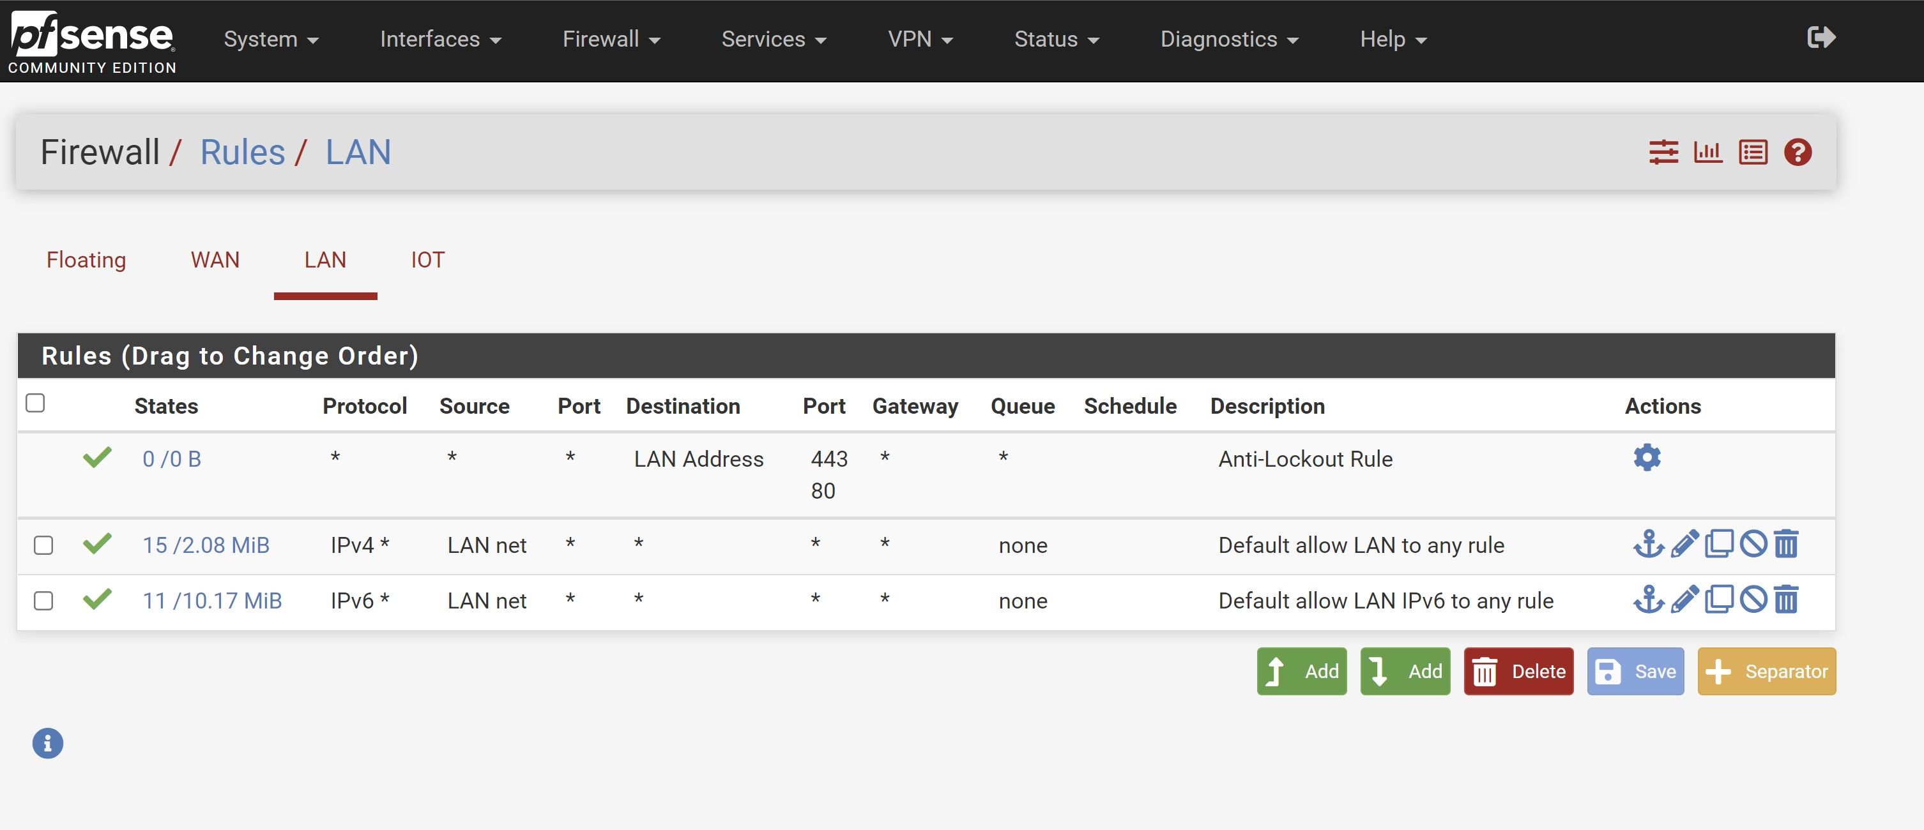This screenshot has width=1924, height=830.
Task: Open the red help question mark icon
Action: (x=1798, y=152)
